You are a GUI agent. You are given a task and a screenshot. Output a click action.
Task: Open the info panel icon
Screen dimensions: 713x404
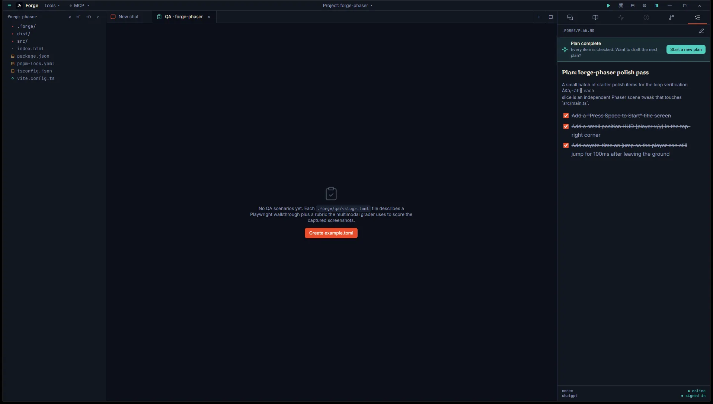pyautogui.click(x=646, y=17)
